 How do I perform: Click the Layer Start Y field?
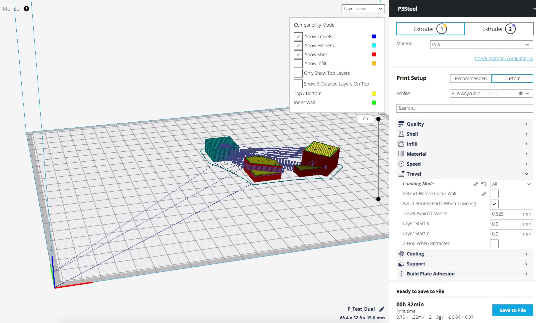(x=512, y=234)
